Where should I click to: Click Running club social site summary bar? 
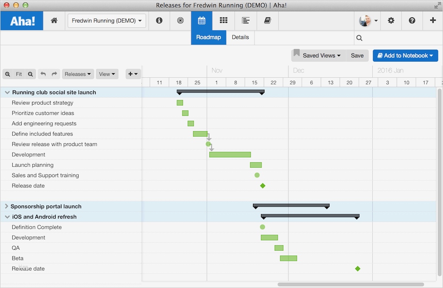(221, 92)
